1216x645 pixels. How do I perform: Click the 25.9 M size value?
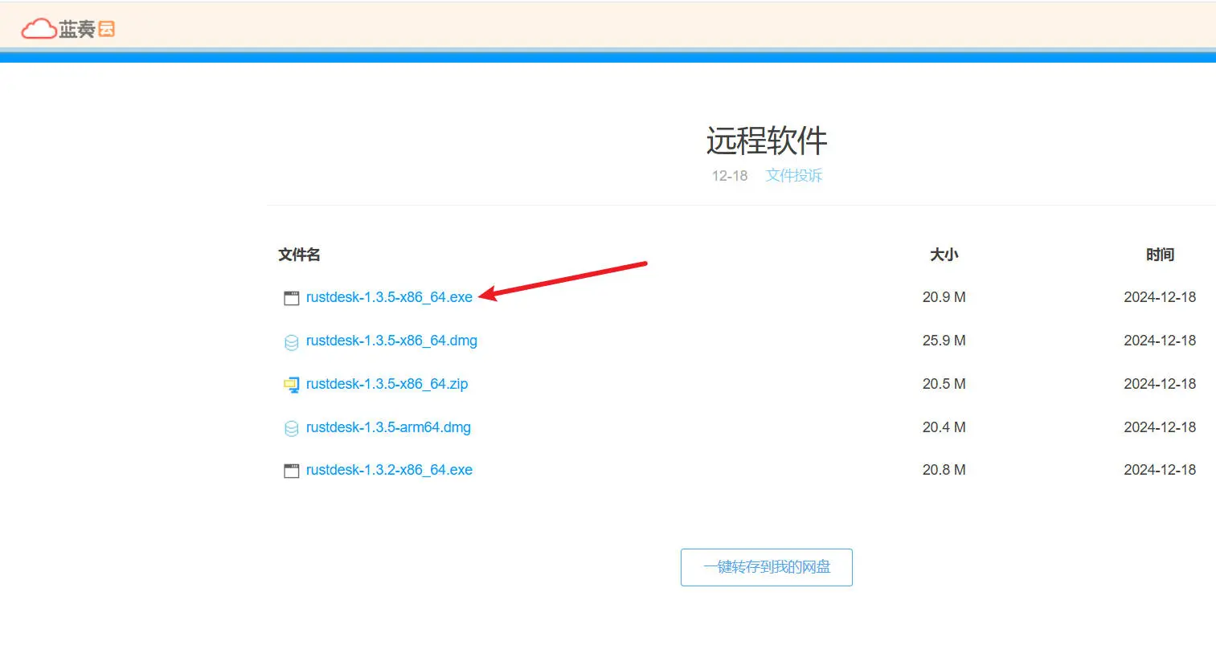pos(944,341)
